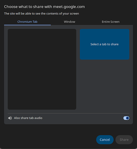
Task: Click the word 'Screen' in the Entire Screen tab
Action: click(x=115, y=22)
